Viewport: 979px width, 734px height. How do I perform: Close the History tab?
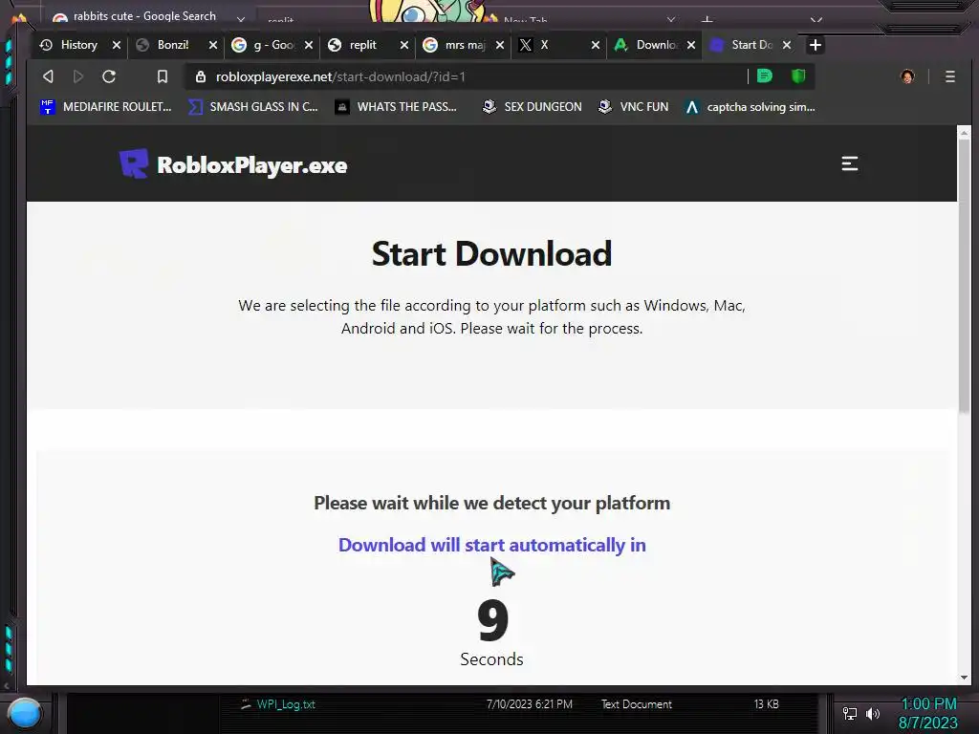[116, 45]
